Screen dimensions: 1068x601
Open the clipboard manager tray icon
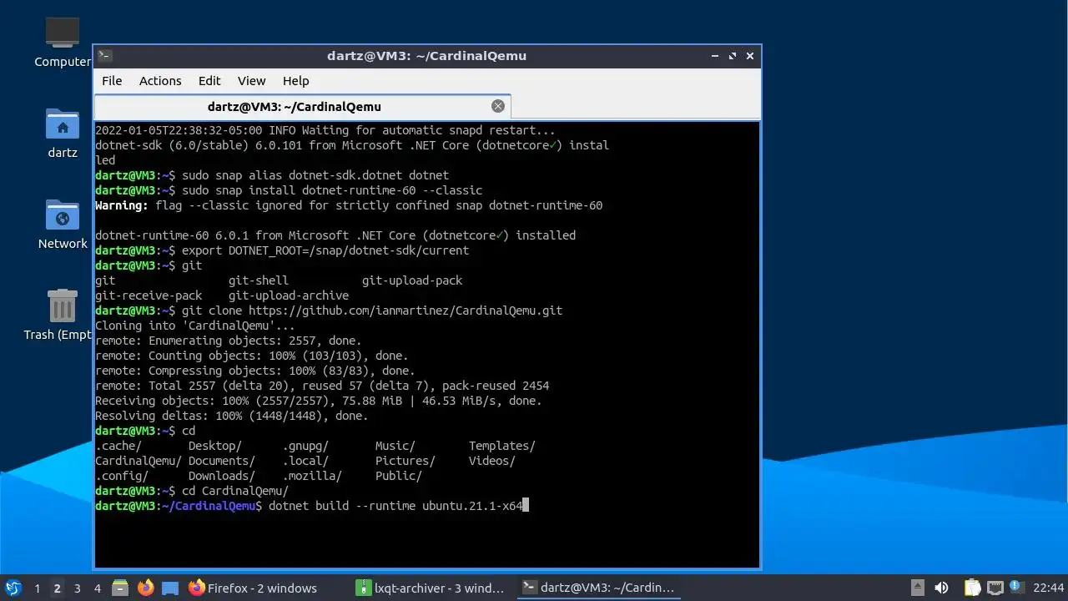click(973, 588)
